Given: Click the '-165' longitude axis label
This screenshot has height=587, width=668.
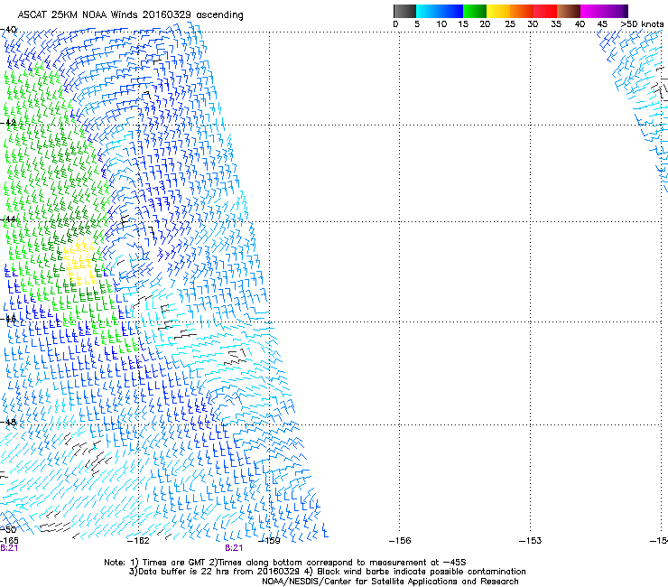Looking at the screenshot, I should 8,541.
